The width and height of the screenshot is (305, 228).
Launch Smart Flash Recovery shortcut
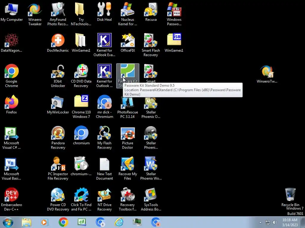click(x=151, y=45)
